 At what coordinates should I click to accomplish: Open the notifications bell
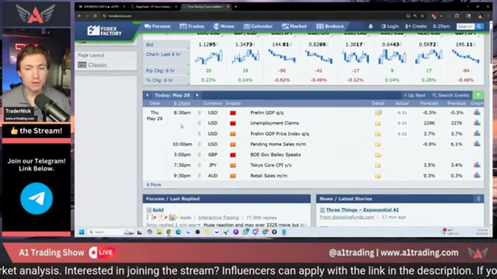click(370, 26)
